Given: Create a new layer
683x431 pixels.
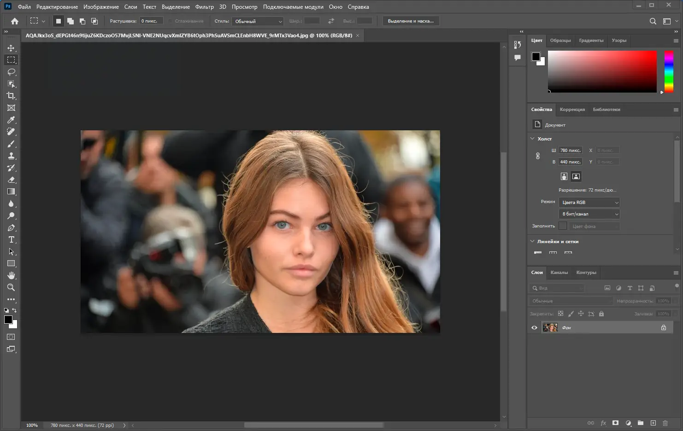Looking at the screenshot, I should tap(653, 423).
